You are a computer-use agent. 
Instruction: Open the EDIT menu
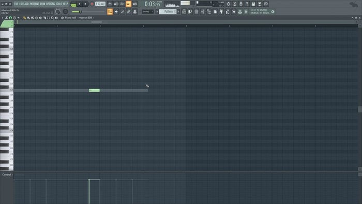pyautogui.click(x=21, y=4)
